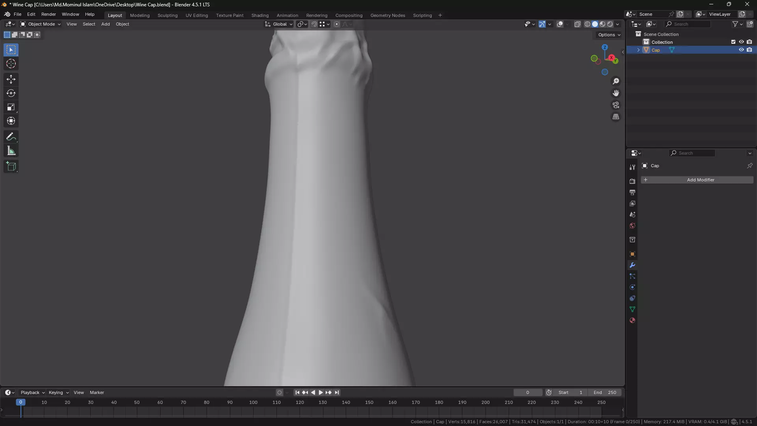Select the Transform tool

pos(11,121)
